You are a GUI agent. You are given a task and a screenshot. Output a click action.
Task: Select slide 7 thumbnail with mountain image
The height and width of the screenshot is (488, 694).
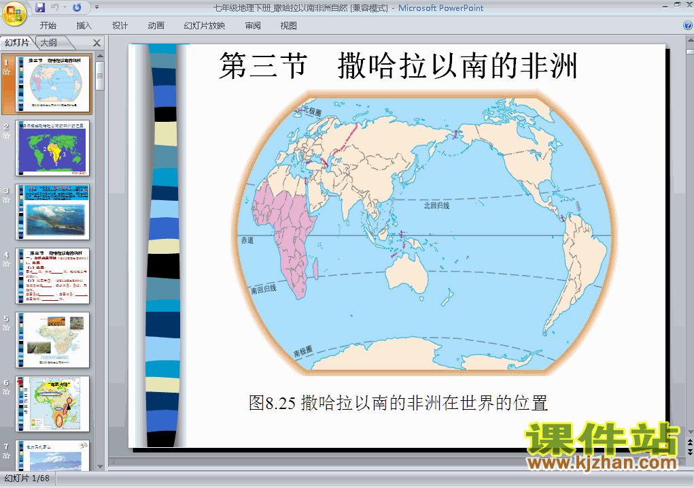point(52,455)
